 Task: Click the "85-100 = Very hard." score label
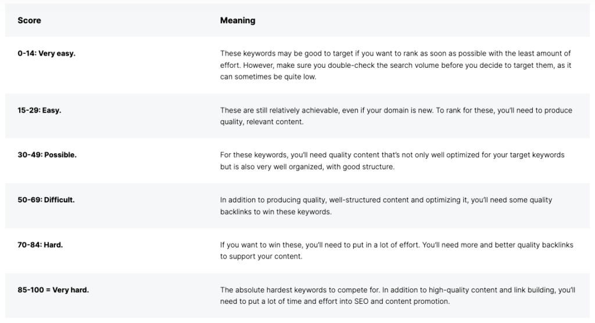tap(53, 290)
